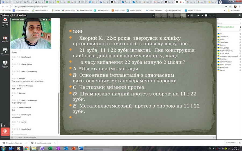Screen dimensions: 242x151
Task: Click the search magnifier in the participants panel
Action: (218, 20)
